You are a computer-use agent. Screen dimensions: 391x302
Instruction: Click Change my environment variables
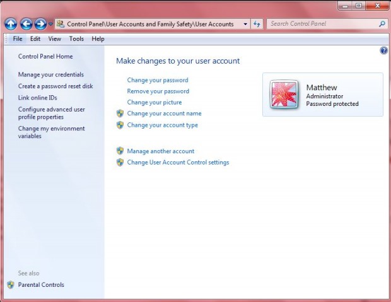(51, 132)
